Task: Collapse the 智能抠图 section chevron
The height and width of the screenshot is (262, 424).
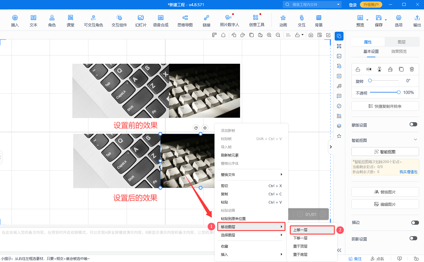Action: tap(415, 140)
